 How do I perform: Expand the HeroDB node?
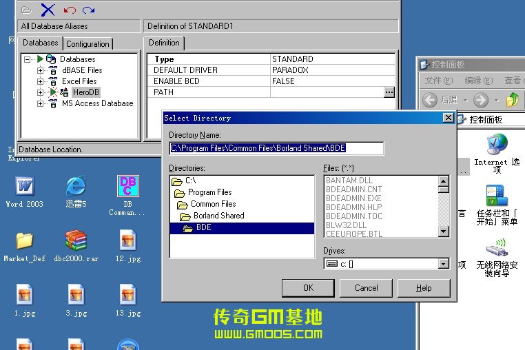coord(40,93)
